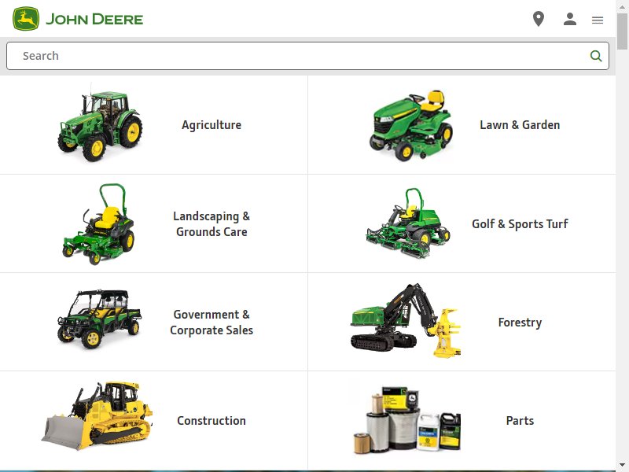
Task: Open the Agriculture category link
Action: 212,125
